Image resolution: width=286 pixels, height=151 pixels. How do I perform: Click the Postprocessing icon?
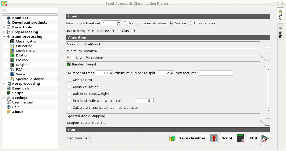point(8,84)
